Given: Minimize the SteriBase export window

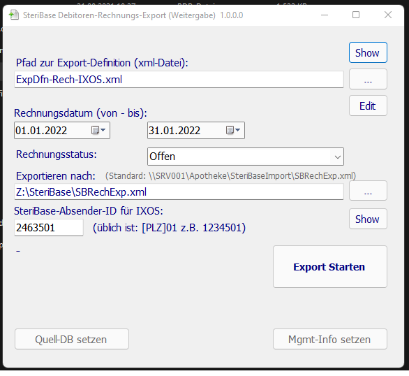Looking at the screenshot, I should coord(325,15).
